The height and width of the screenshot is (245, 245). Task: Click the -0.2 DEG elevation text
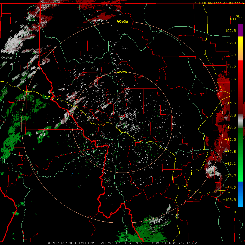click(x=132, y=243)
